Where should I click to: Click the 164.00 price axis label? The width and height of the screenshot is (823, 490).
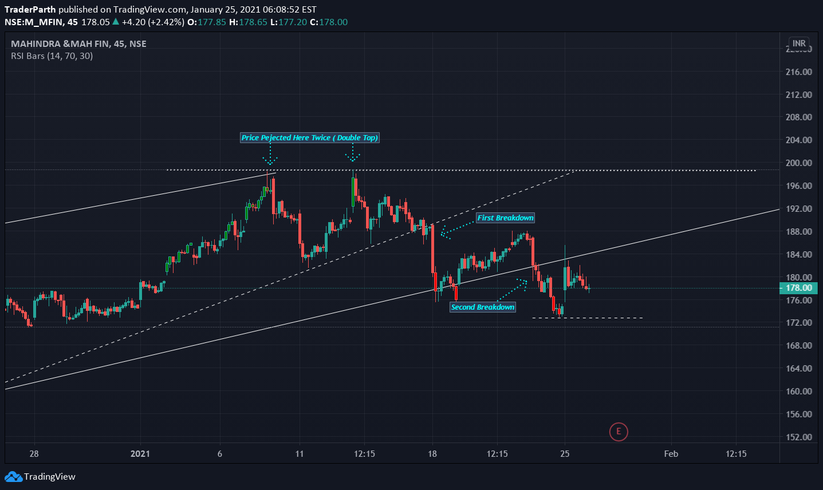click(x=798, y=368)
